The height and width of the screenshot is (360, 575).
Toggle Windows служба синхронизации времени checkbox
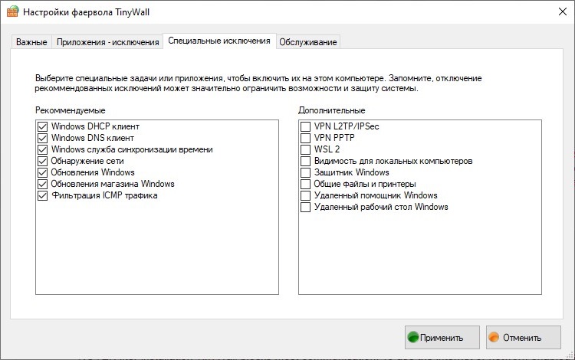coord(42,149)
